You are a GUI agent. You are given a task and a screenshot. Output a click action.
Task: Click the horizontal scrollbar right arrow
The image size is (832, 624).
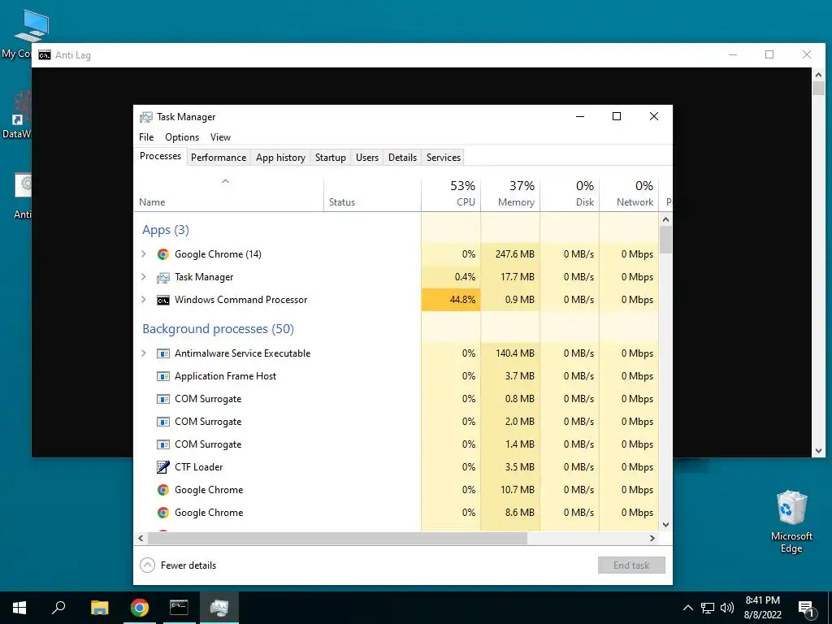(x=652, y=538)
